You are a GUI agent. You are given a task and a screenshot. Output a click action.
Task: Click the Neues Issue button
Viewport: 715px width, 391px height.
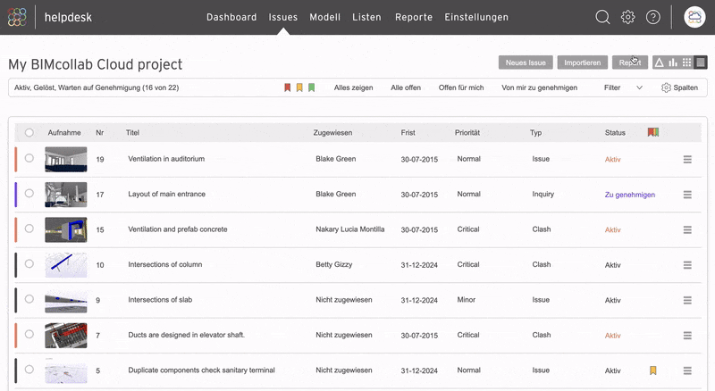tap(525, 62)
